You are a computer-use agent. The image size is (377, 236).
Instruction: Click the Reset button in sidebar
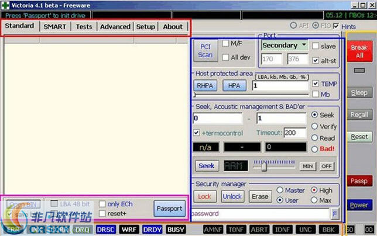tap(358, 136)
